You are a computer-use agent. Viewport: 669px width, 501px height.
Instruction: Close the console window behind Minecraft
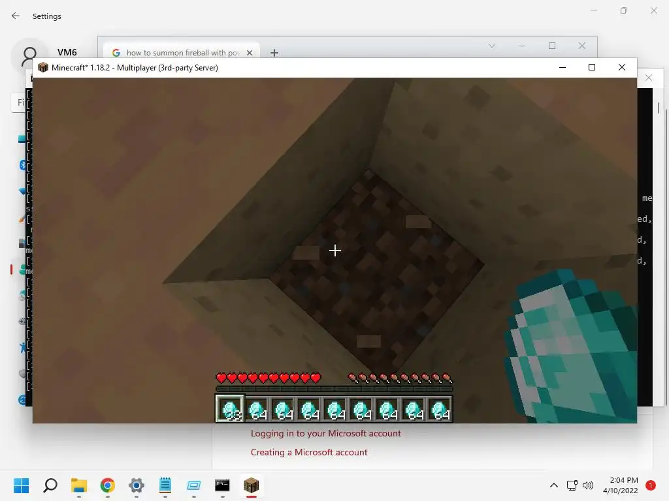pyautogui.click(x=649, y=78)
